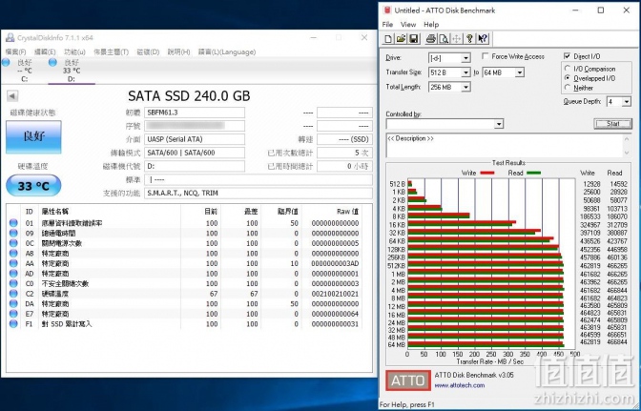Click the 良好 health status button
Image resolution: width=641 pixels, height=411 pixels.
point(34,136)
